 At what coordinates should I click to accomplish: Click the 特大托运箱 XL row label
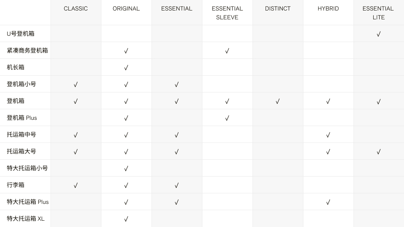[x=26, y=219]
